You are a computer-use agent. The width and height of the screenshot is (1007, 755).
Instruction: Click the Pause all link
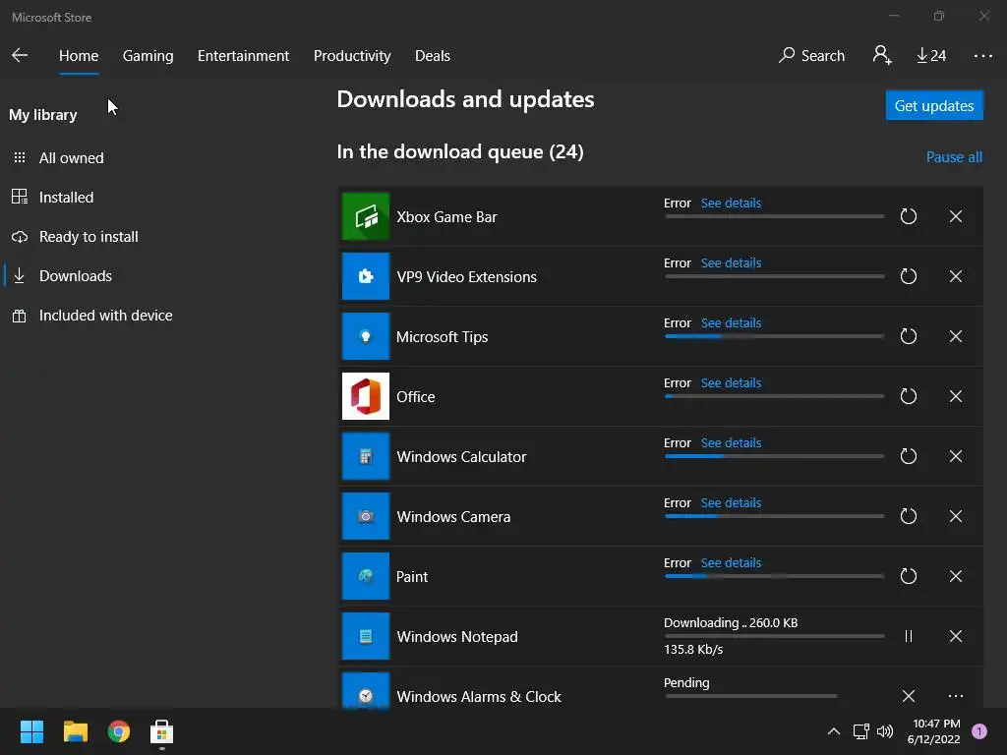[954, 157]
